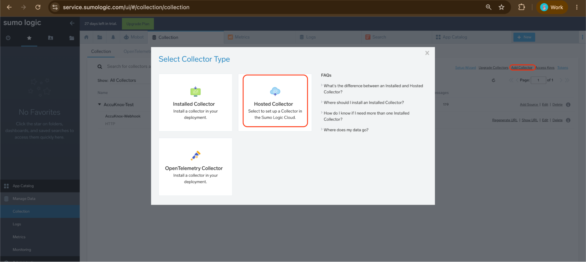Select the Collection sub-tab

click(101, 51)
